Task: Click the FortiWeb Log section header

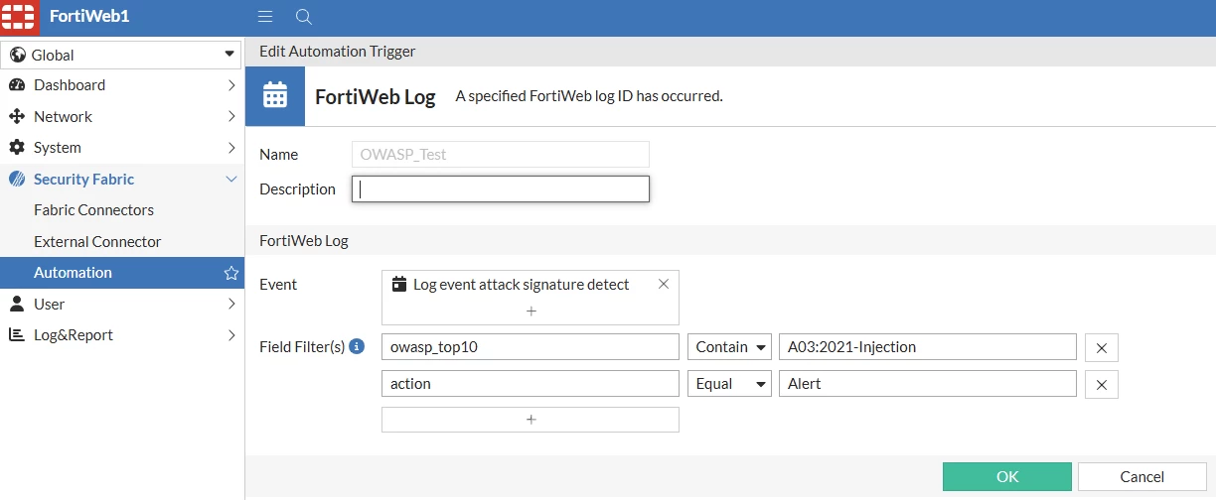Action: pyautogui.click(x=304, y=240)
